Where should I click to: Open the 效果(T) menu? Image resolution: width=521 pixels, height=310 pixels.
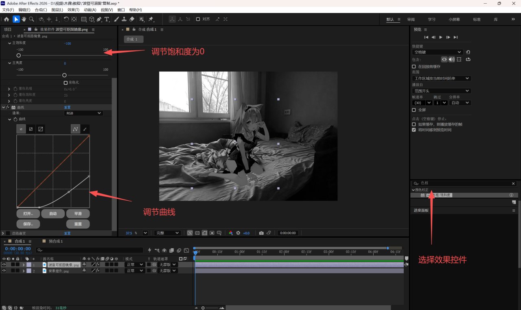[73, 10]
